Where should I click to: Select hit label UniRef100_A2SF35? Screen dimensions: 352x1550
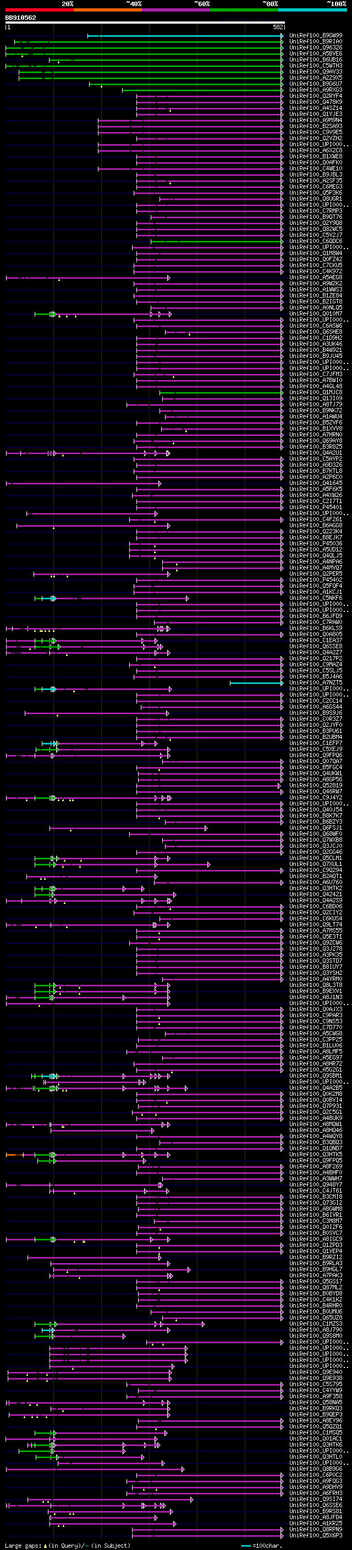coord(316,180)
